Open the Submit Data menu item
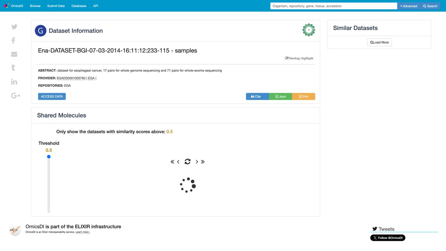The height and width of the screenshot is (251, 446). (x=56, y=6)
